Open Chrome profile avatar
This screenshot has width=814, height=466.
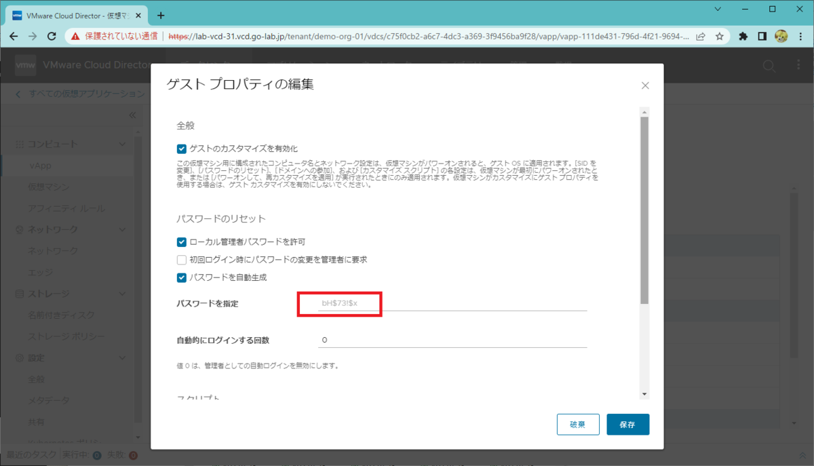coord(781,37)
